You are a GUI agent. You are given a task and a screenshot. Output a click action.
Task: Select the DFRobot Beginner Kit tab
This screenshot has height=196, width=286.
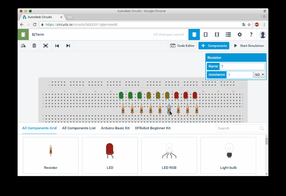click(x=153, y=128)
